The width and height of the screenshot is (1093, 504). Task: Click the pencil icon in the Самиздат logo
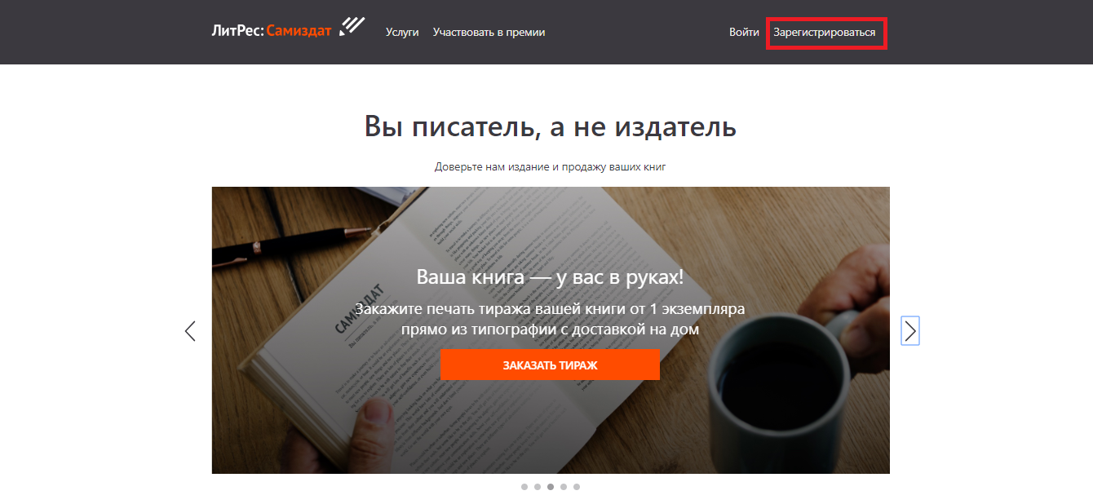point(352,27)
